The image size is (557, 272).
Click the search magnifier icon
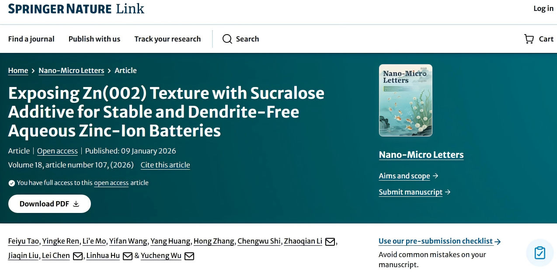tap(227, 39)
